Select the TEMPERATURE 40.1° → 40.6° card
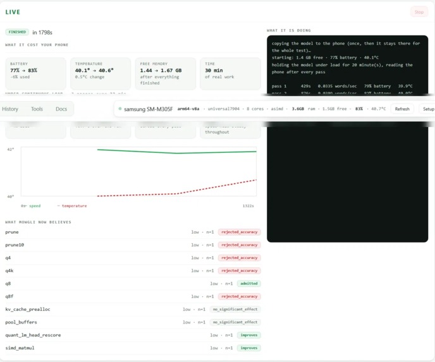This screenshot has width=435, height=362. [x=101, y=73]
